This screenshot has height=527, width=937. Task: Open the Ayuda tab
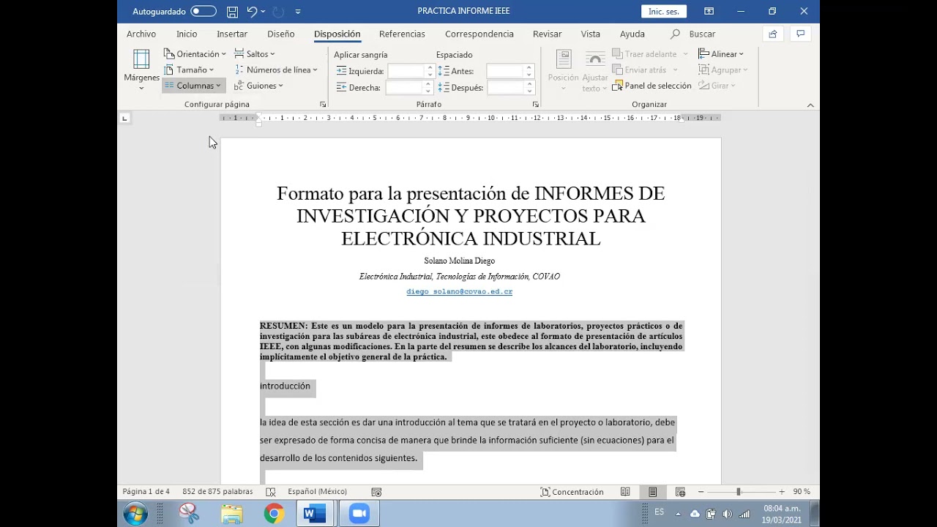click(632, 34)
